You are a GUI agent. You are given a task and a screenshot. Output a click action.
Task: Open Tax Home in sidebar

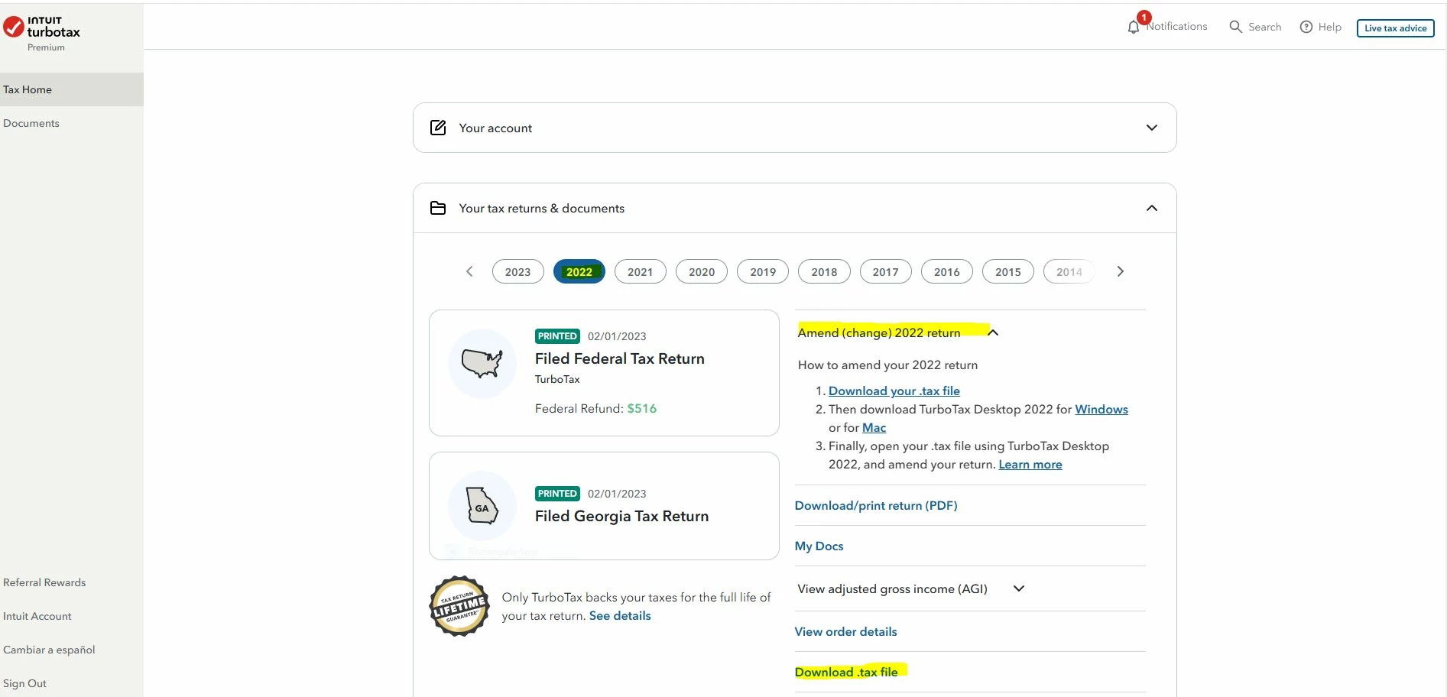click(71, 89)
